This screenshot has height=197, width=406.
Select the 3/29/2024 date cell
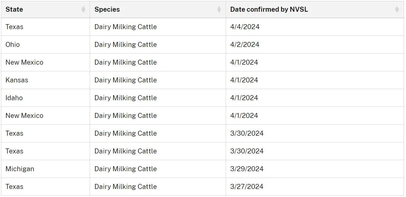[x=247, y=169]
